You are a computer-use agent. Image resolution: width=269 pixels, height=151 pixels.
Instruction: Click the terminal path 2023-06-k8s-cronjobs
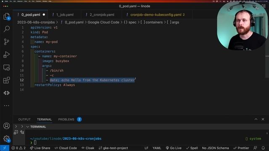pyautogui.click(x=82, y=139)
